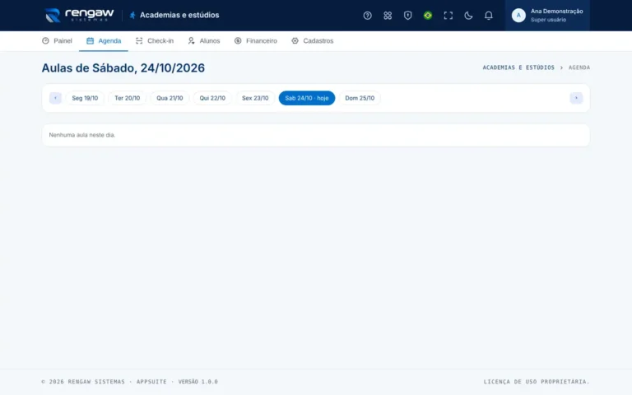The width and height of the screenshot is (632, 395).
Task: Select day Sex 23/10
Action: [255, 98]
